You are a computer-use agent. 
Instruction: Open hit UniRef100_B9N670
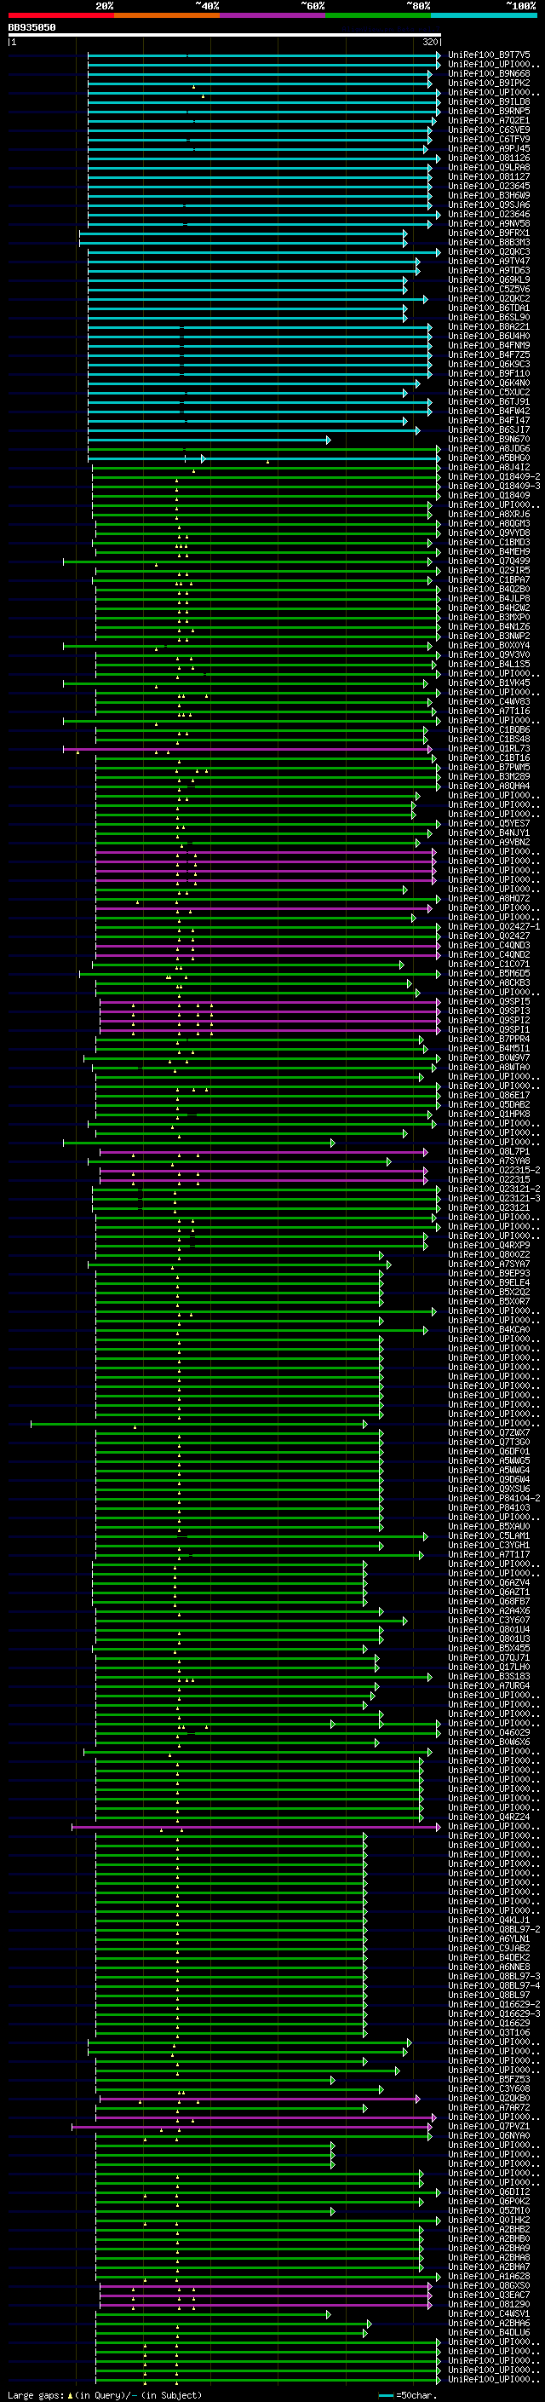pyautogui.click(x=489, y=439)
